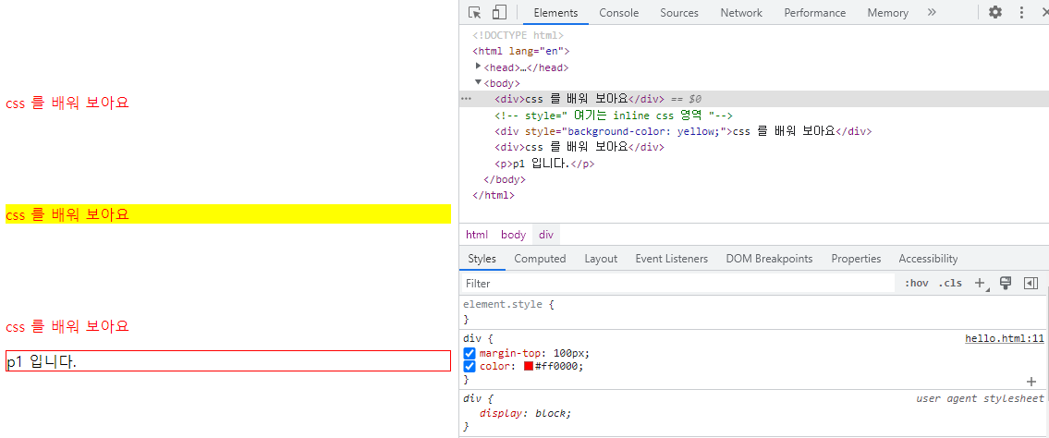The image size is (1049, 438).
Task: Select the Layout subtab
Action: [x=601, y=258]
